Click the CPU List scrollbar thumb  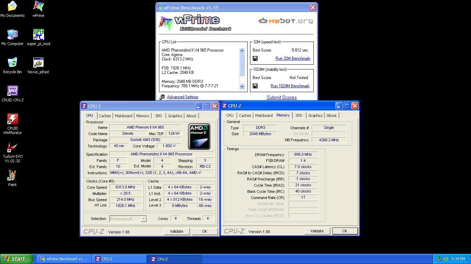coord(242,64)
